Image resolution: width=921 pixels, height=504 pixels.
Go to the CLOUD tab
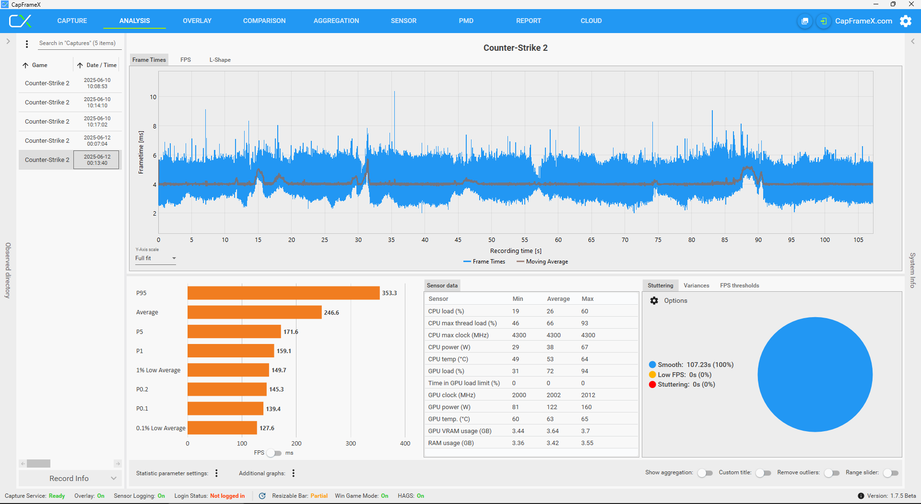point(591,21)
